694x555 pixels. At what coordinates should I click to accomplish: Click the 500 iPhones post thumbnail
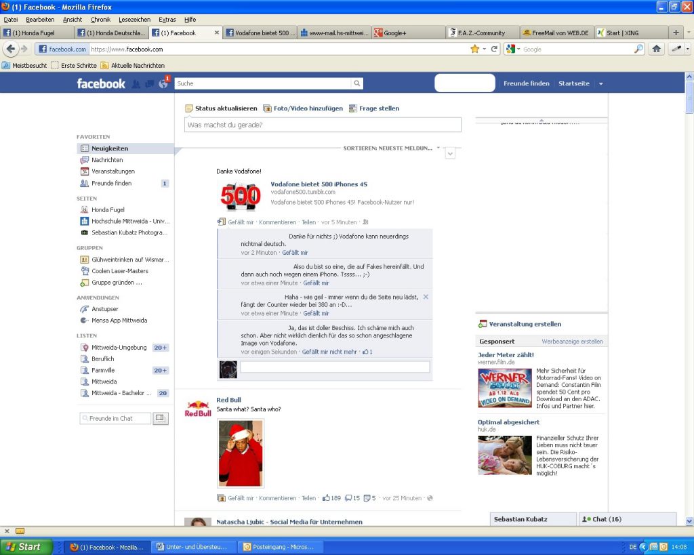241,196
